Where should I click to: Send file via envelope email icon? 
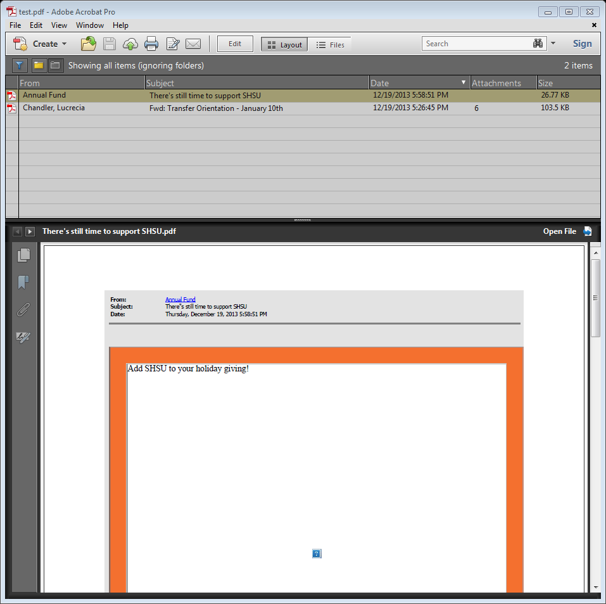pos(193,44)
